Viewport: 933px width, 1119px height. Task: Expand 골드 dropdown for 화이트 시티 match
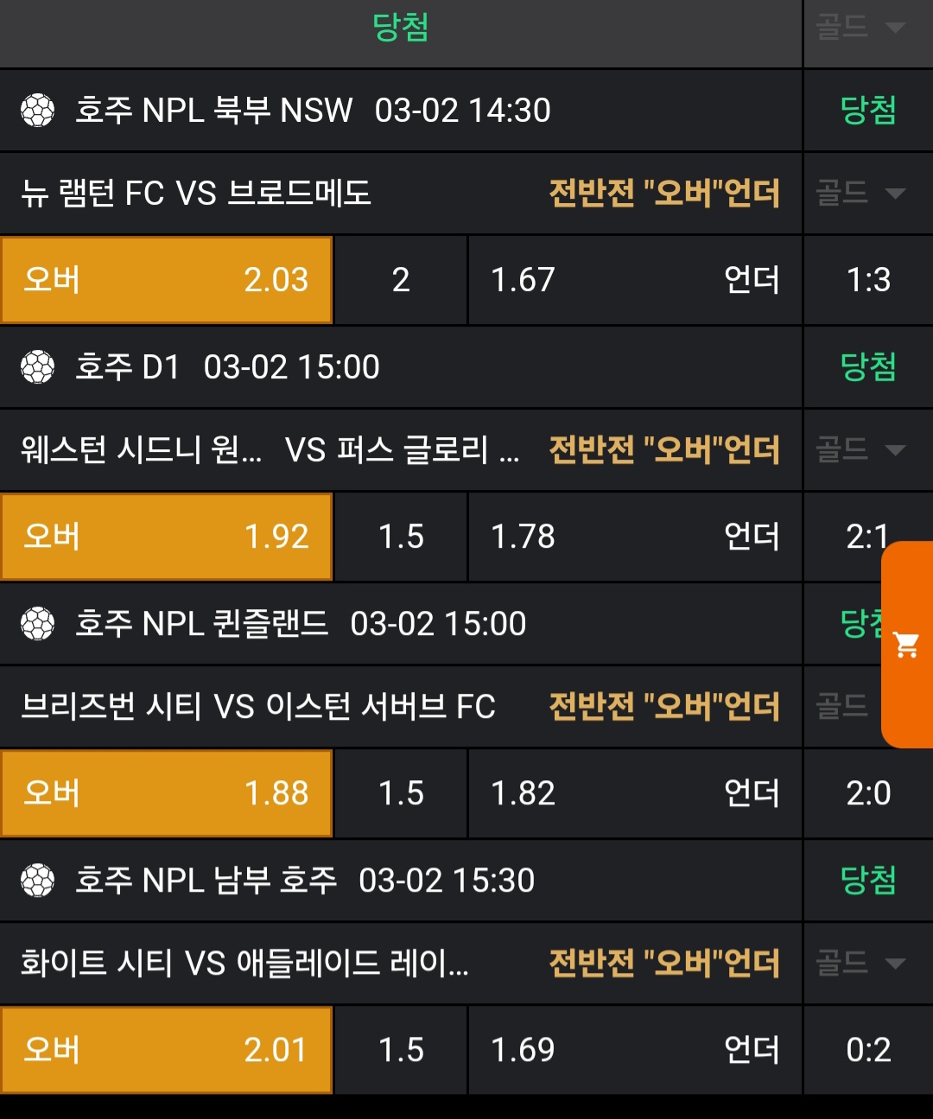pos(860,963)
